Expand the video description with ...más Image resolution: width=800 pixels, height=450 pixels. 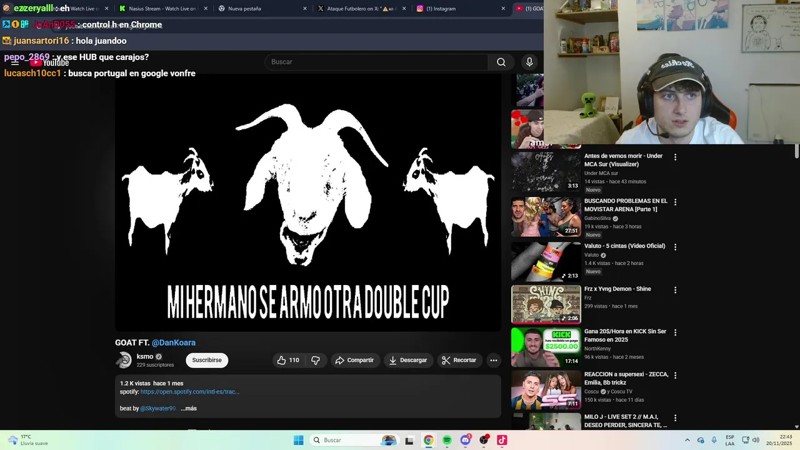pyautogui.click(x=189, y=408)
